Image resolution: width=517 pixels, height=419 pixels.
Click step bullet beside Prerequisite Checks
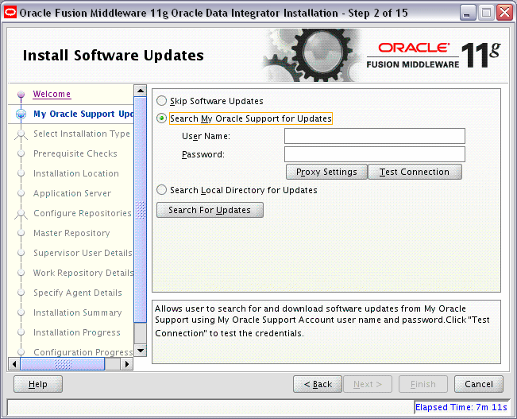tap(21, 154)
